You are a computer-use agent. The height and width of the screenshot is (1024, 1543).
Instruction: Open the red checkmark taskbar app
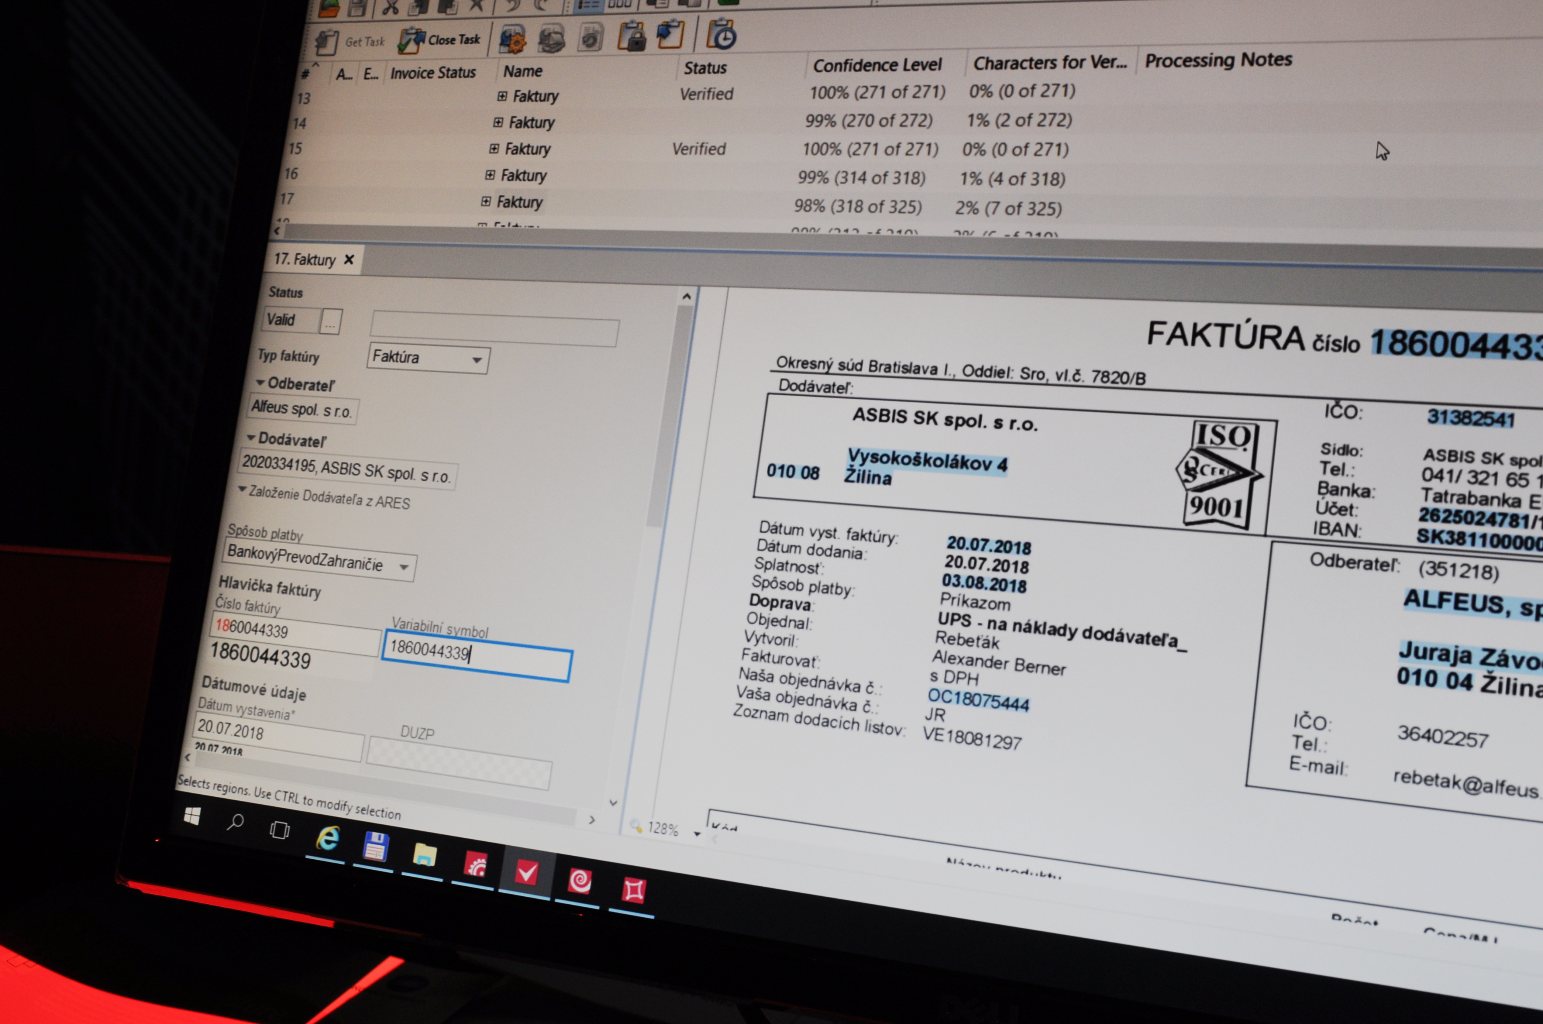(527, 873)
